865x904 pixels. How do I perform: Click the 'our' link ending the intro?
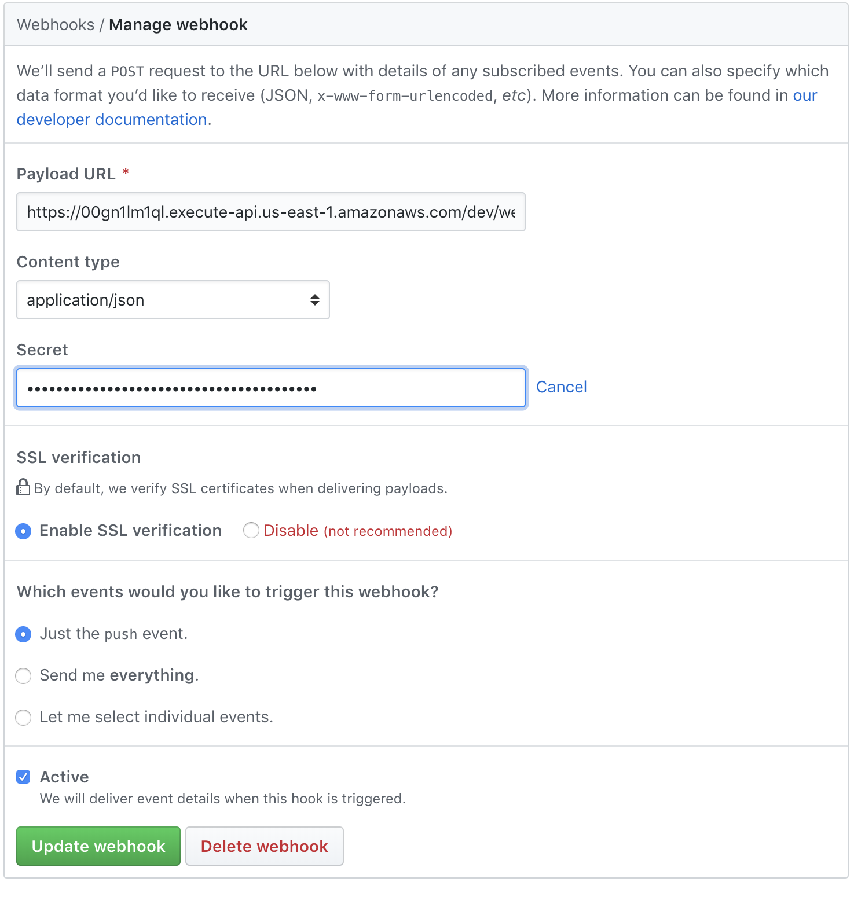pyautogui.click(x=805, y=95)
